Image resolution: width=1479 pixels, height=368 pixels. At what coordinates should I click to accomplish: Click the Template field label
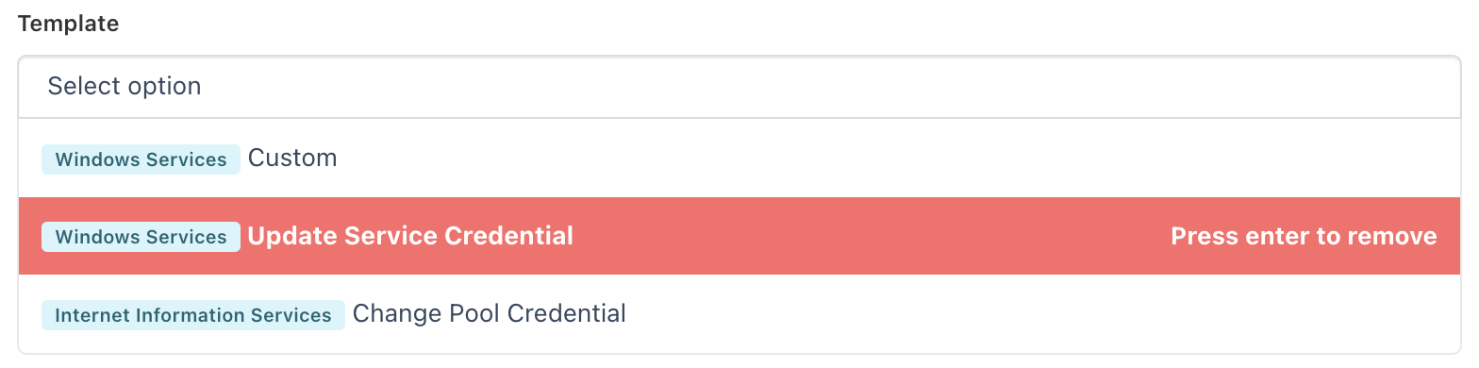coord(69,25)
